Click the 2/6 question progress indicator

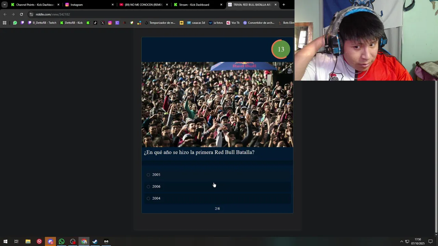coord(217,208)
